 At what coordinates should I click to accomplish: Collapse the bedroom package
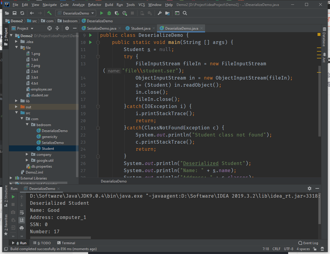tap(27, 125)
